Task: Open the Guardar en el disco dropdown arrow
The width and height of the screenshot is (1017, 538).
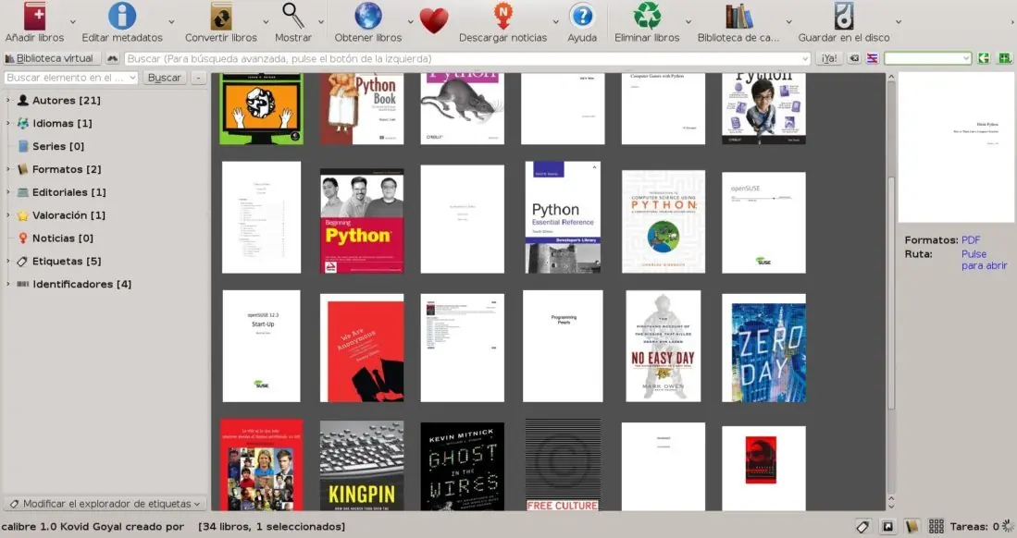Action: click(899, 22)
